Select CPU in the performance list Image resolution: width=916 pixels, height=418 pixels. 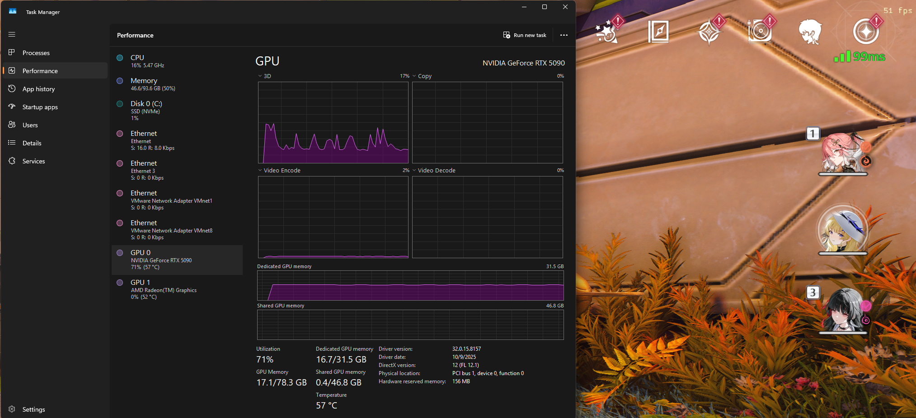(x=177, y=61)
